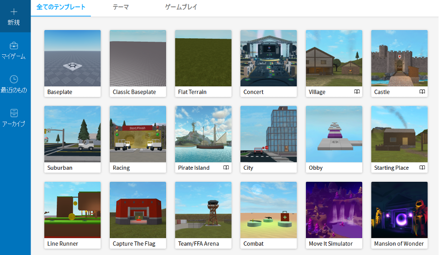439x255 pixels.
Task: Pick the Concert template thumbnail
Action: tap(269, 58)
